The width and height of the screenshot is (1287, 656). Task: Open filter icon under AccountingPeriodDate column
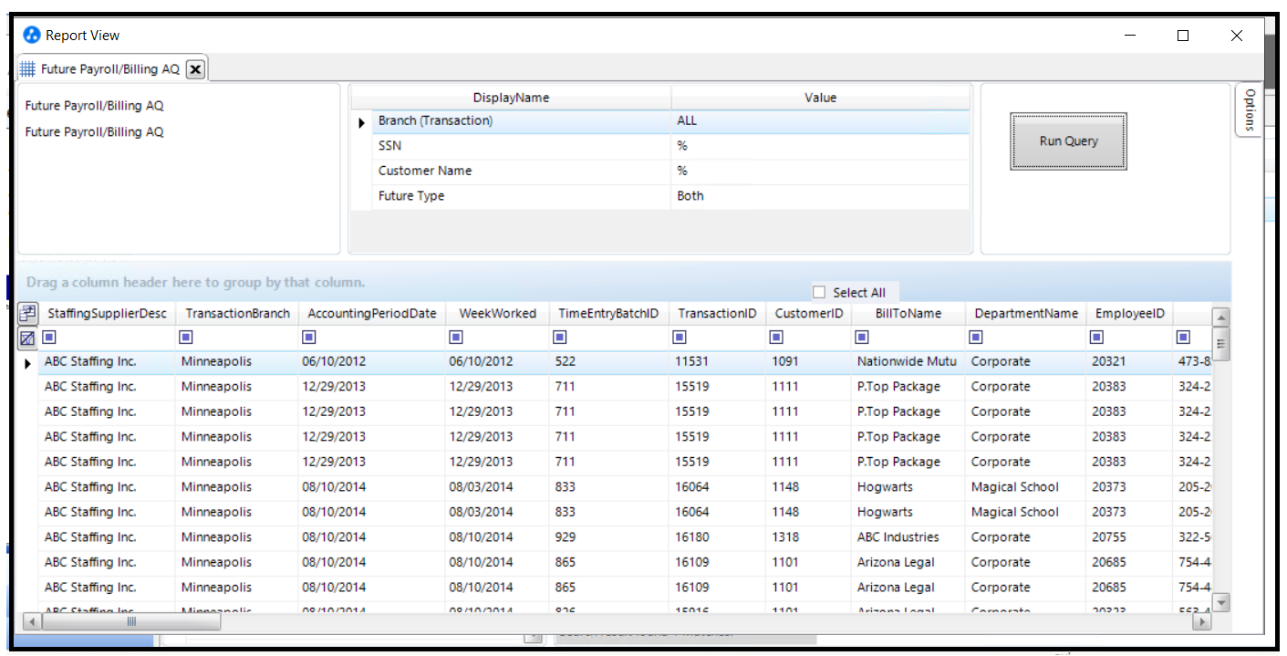point(308,338)
